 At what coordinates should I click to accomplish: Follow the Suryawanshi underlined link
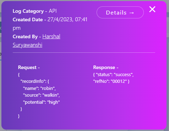tap(27, 45)
